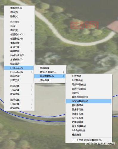Viewport: 118px width, 149px height.
Task: Open the 模型交错 submenu
Action: [x=19, y=43]
